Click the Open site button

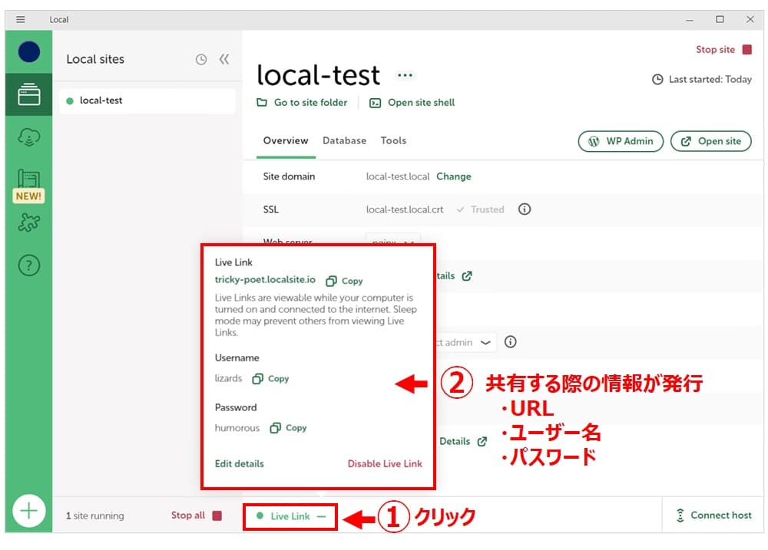[x=710, y=141]
